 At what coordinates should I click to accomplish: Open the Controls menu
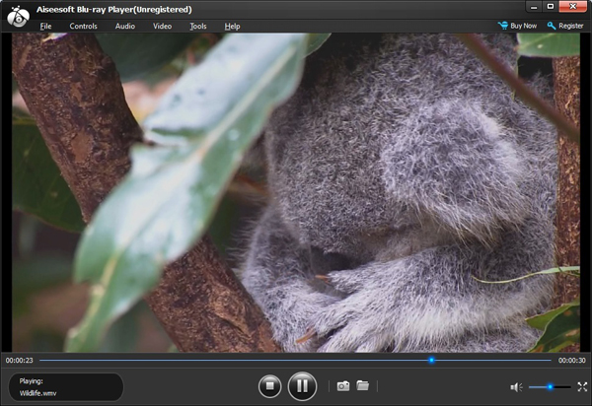pos(83,26)
